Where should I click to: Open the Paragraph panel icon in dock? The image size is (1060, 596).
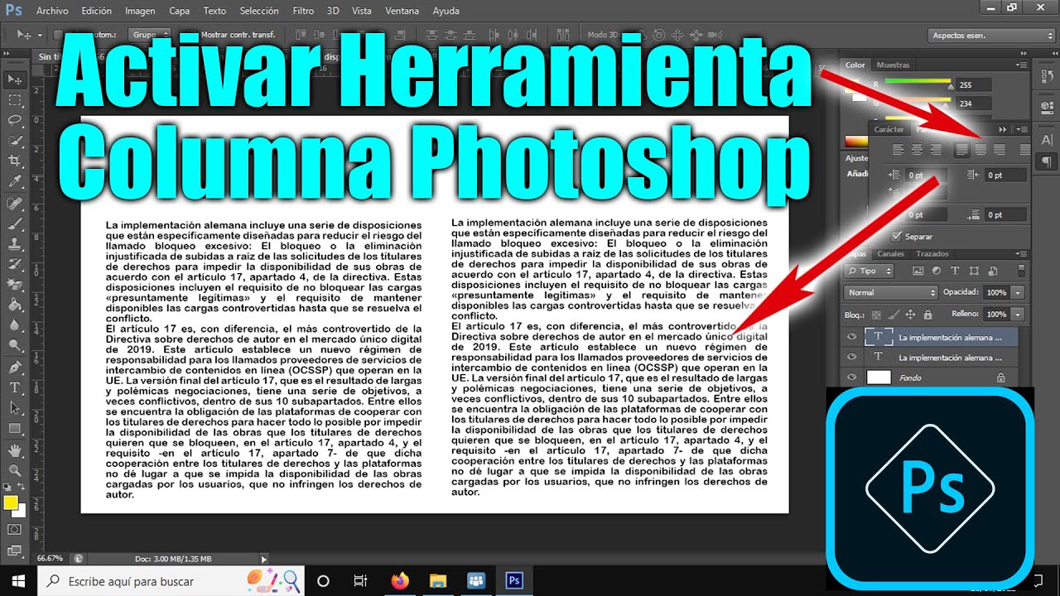[x=1047, y=161]
